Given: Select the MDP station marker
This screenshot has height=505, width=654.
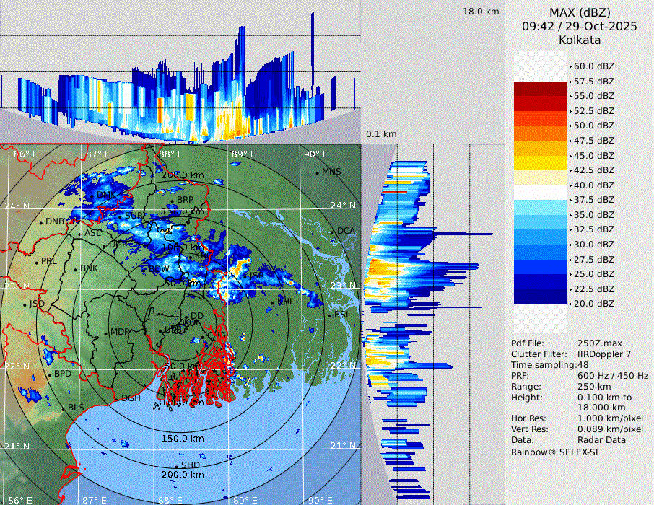Looking at the screenshot, I should pyautogui.click(x=106, y=332).
